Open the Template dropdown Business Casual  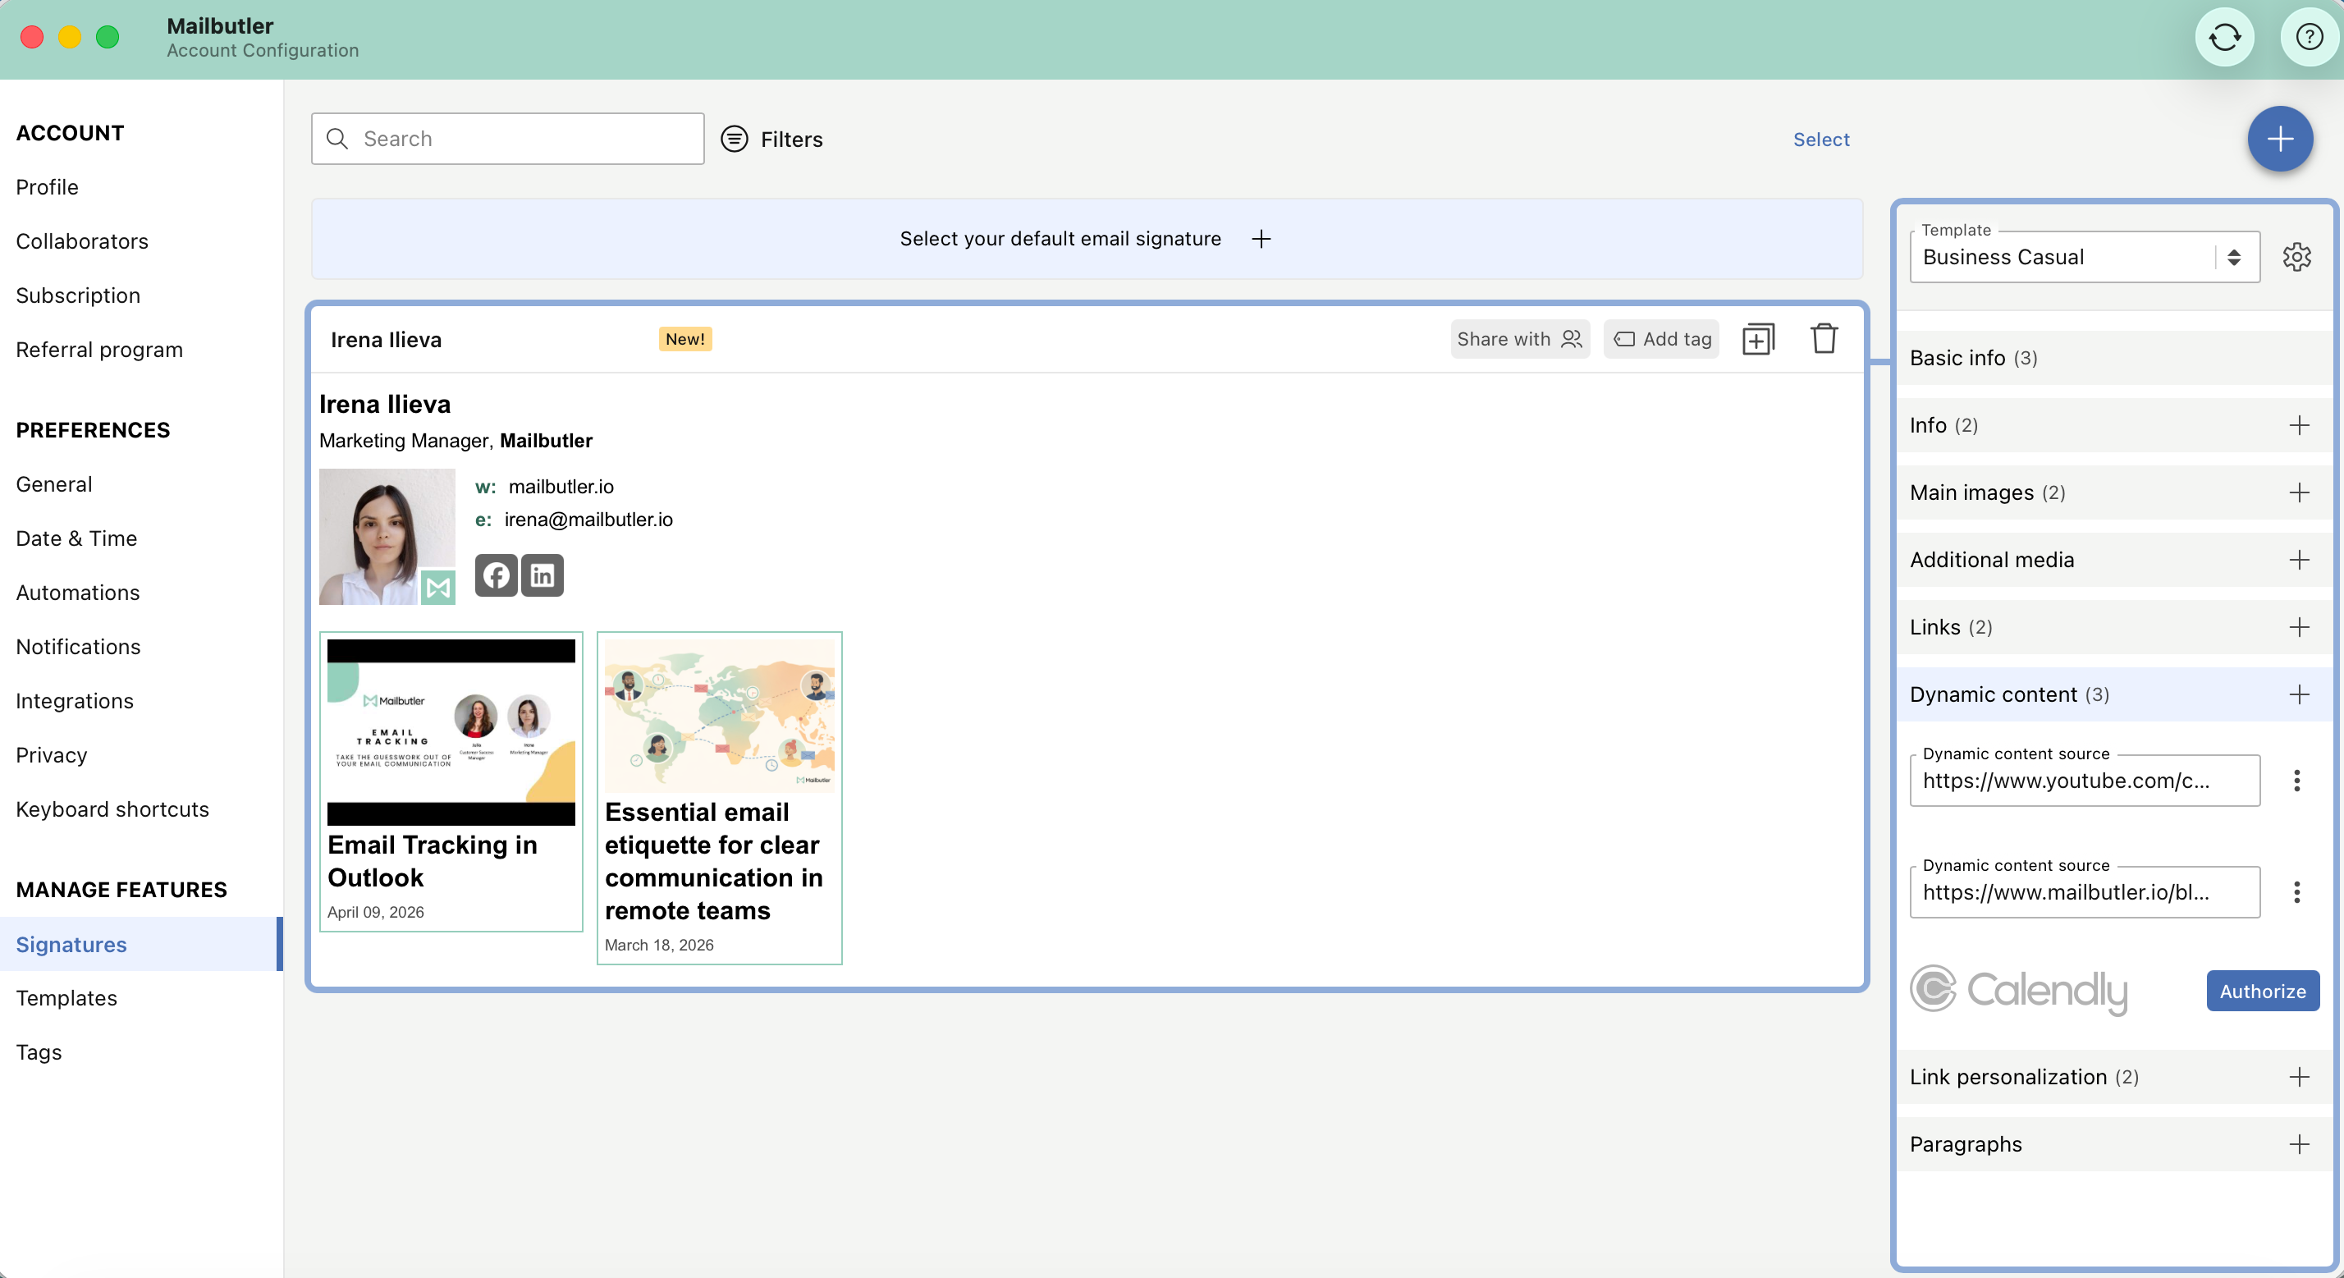coord(2084,257)
